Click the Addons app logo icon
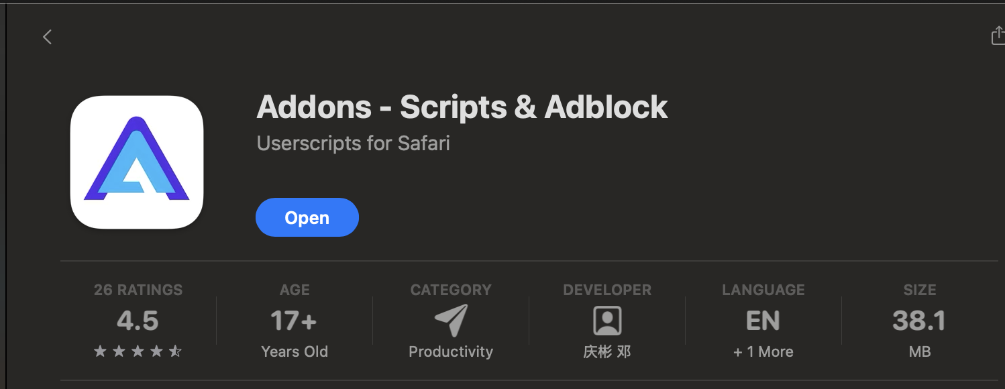The image size is (1005, 389). 137,162
